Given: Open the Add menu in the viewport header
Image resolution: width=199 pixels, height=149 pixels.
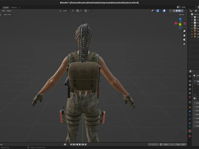Looking at the screenshot, I should 3,11.
